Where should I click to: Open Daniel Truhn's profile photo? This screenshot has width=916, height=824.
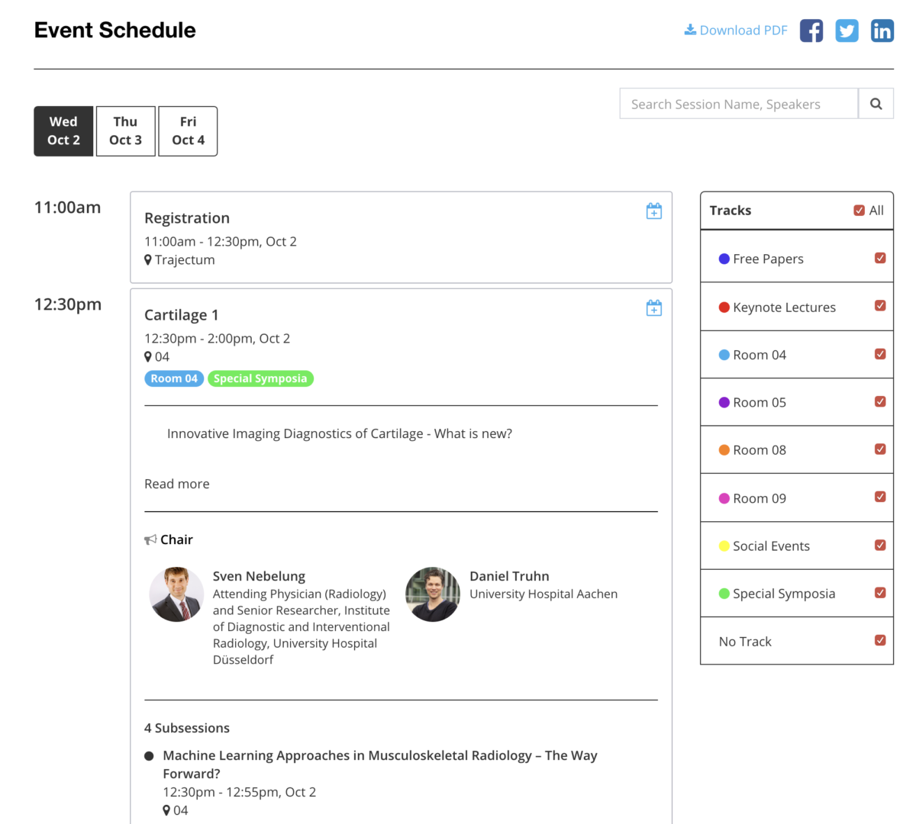tap(433, 594)
